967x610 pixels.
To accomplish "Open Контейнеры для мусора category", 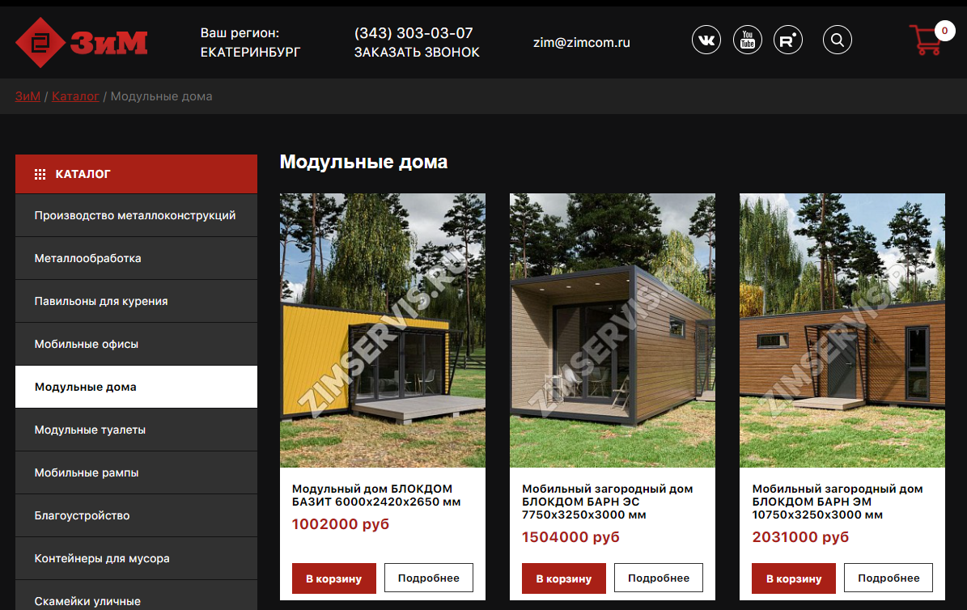I will click(136, 558).
